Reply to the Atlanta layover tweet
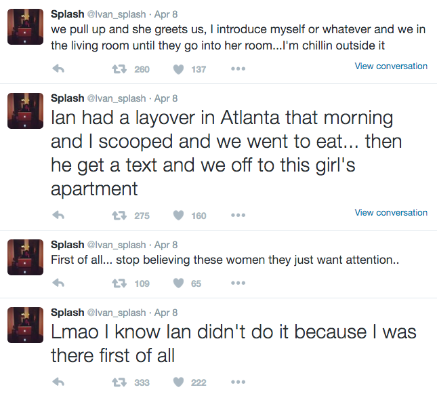The height and width of the screenshot is (396, 437). coord(58,215)
